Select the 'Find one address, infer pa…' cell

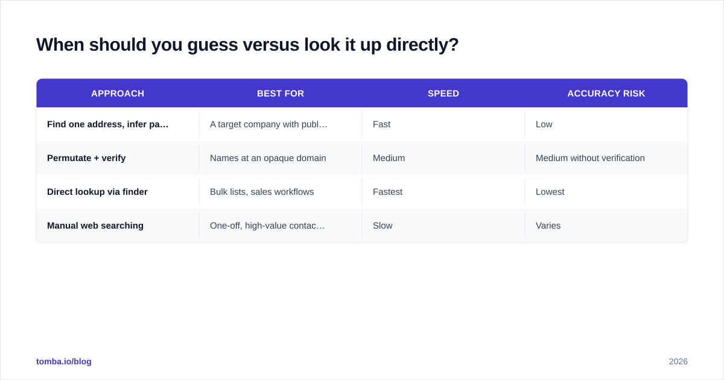click(x=118, y=124)
